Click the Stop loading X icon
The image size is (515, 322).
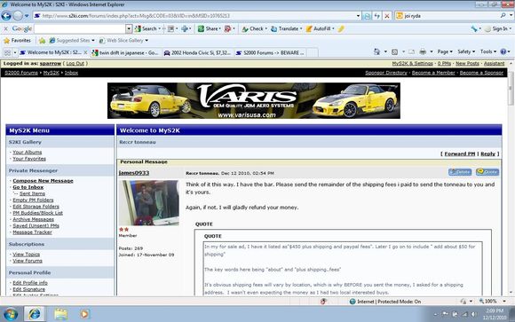[387, 16]
